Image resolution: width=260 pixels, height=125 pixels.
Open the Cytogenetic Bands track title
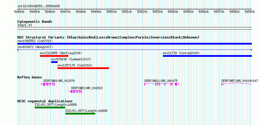(35, 22)
